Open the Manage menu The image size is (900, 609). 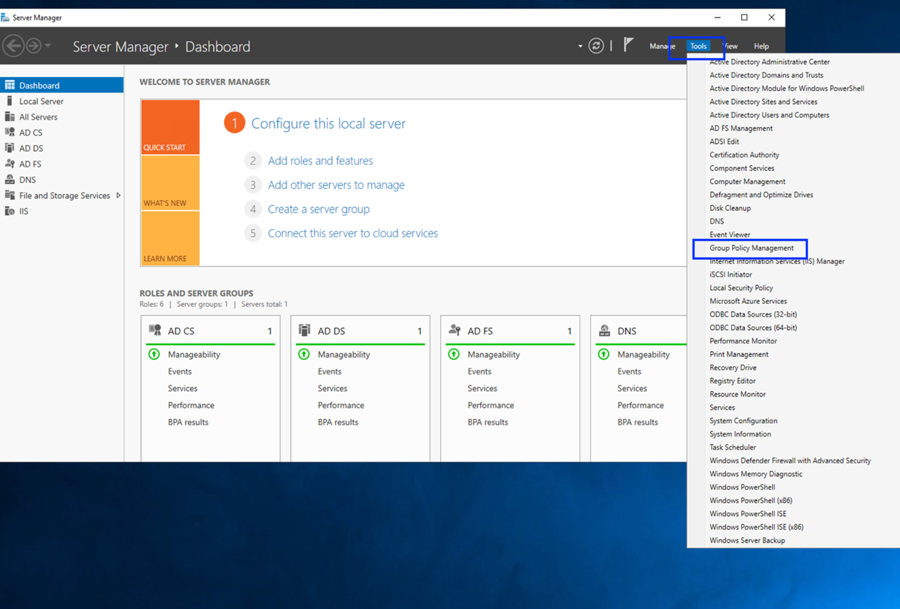tap(661, 47)
